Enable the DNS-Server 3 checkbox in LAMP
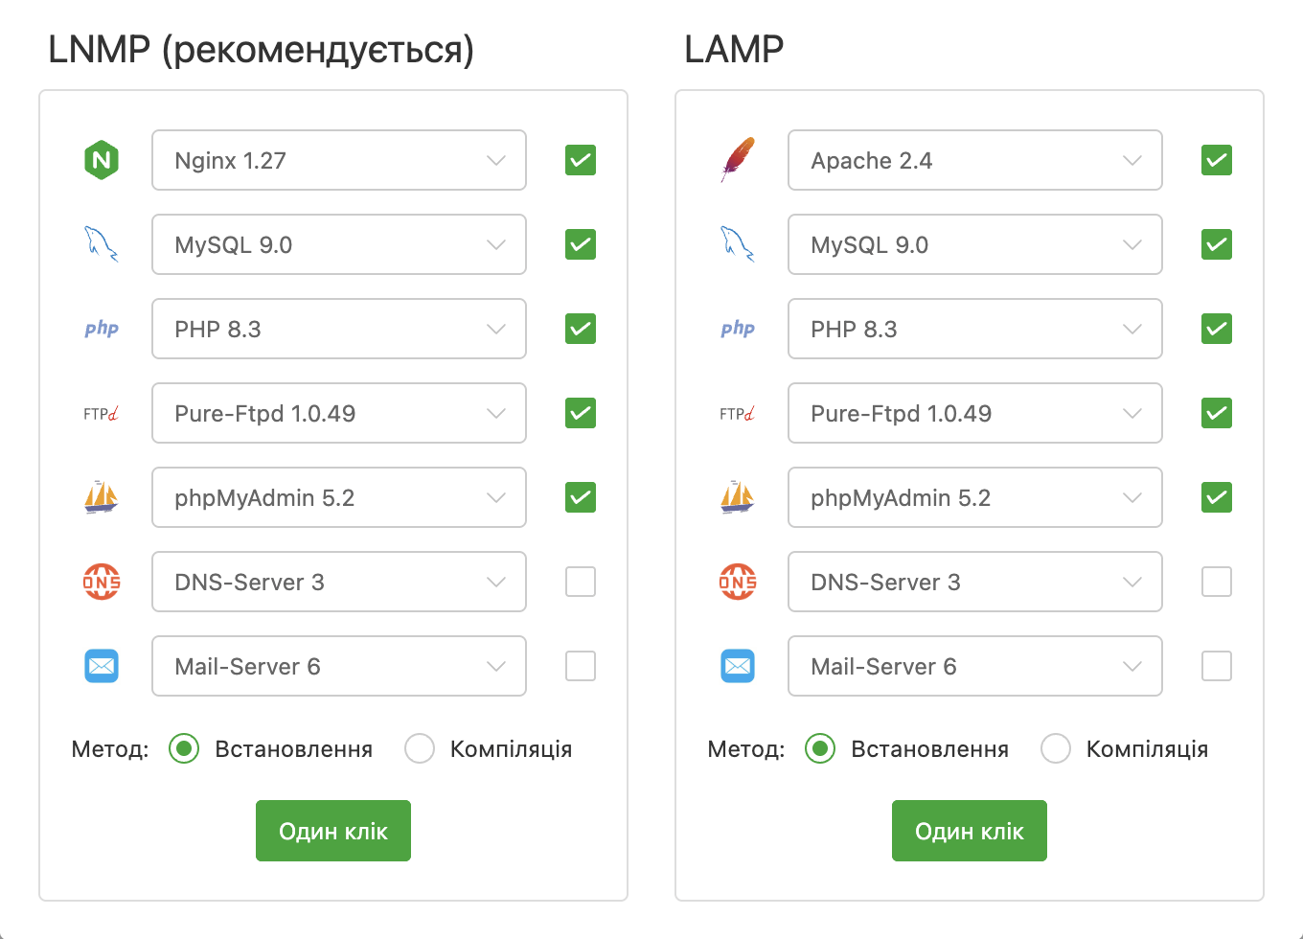This screenshot has height=939, width=1303. coord(1217,582)
